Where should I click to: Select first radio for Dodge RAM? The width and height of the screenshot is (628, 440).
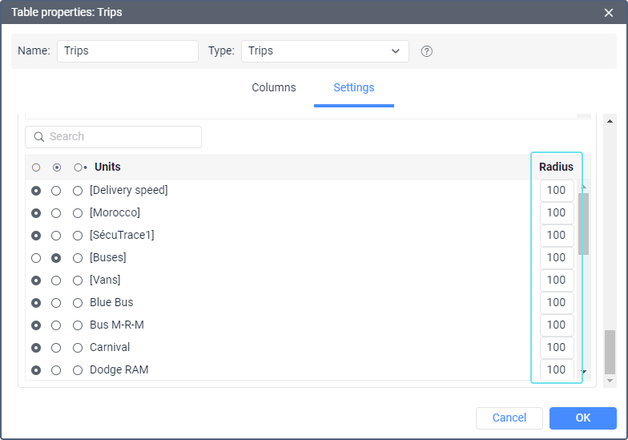(x=36, y=370)
